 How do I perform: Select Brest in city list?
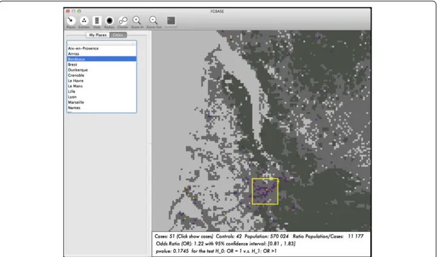coord(102,64)
